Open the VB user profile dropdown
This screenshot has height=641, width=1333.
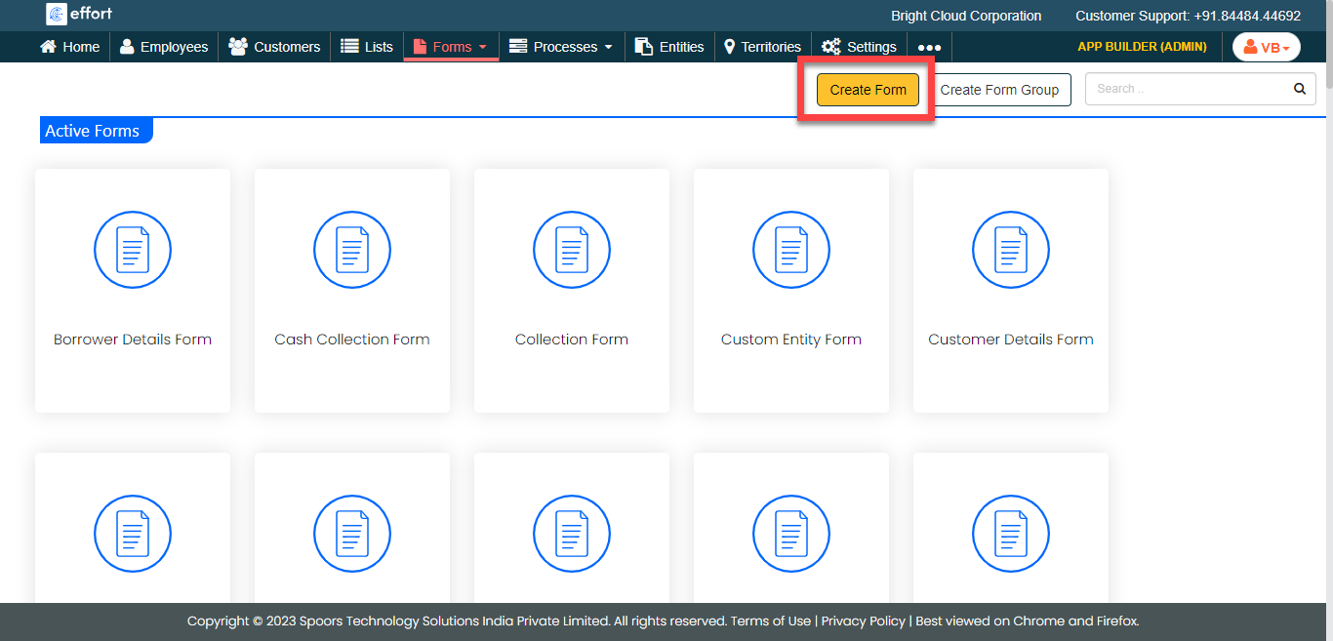pos(1266,47)
